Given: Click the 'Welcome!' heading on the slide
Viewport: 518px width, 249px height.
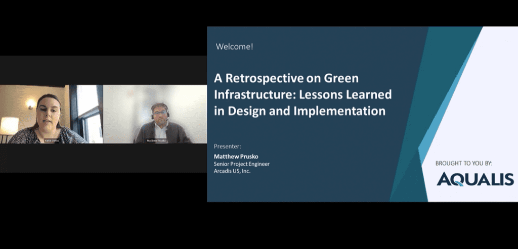Looking at the screenshot, I should [234, 46].
